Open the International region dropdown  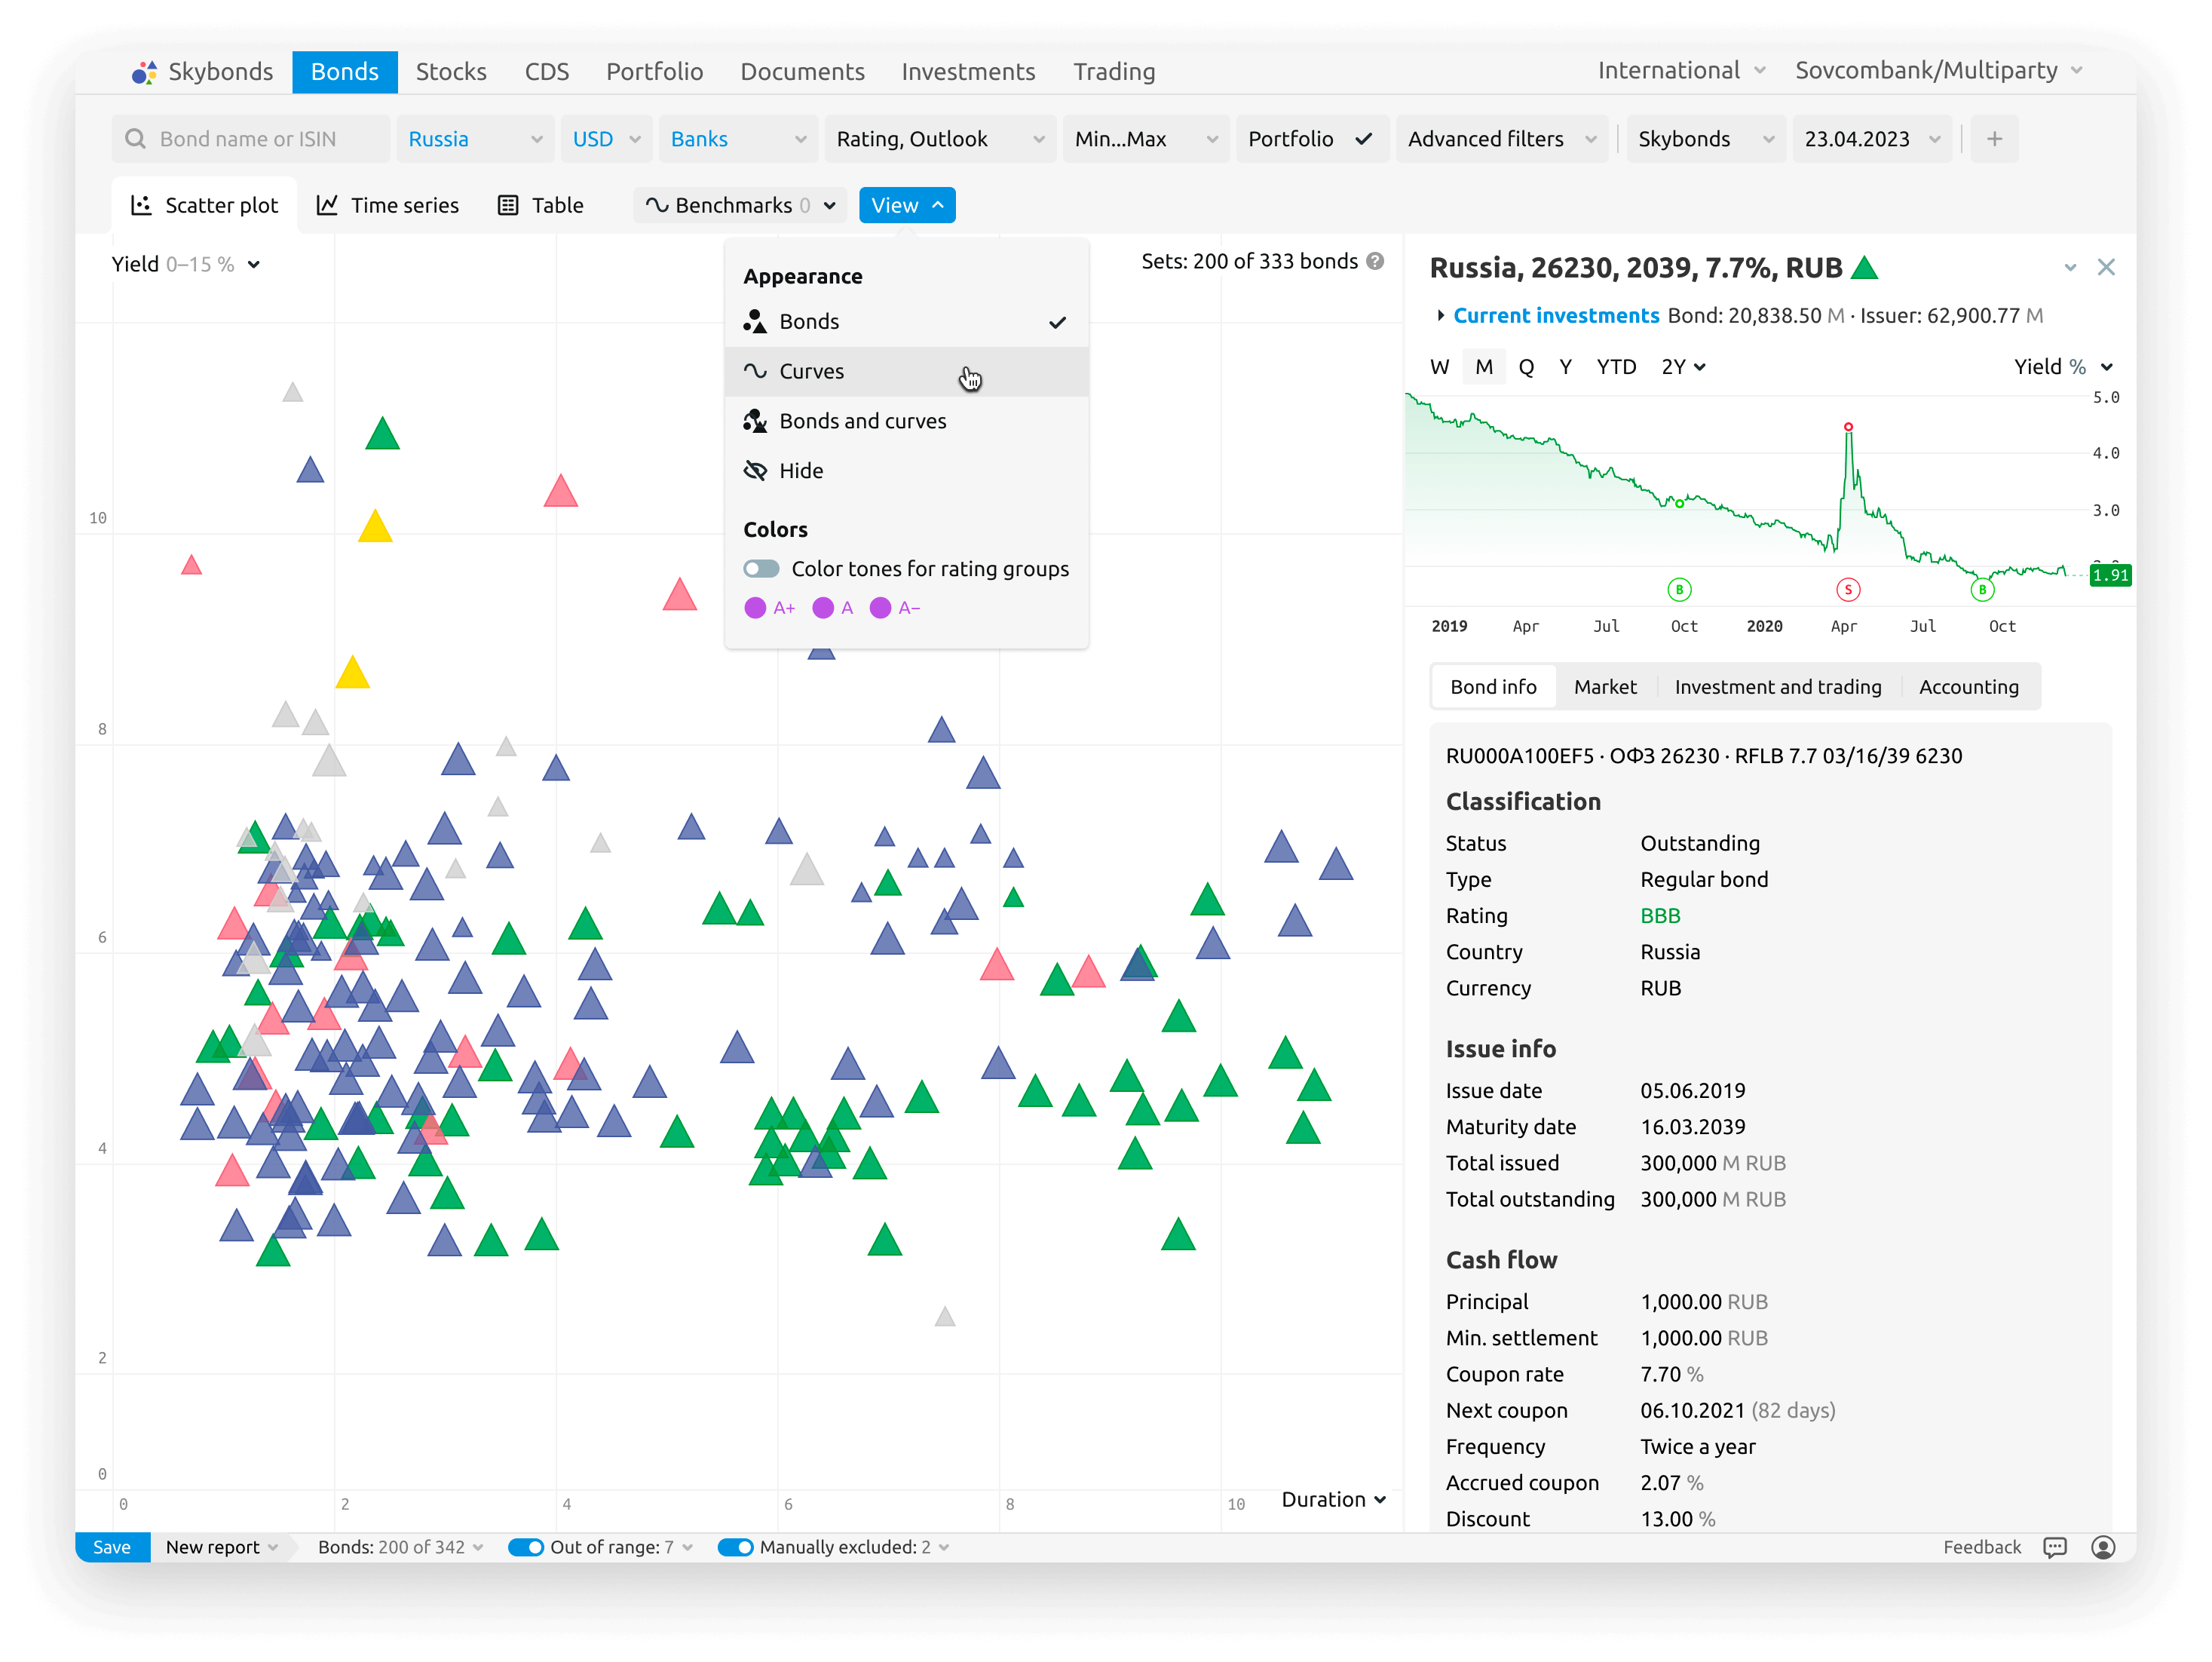(1681, 70)
